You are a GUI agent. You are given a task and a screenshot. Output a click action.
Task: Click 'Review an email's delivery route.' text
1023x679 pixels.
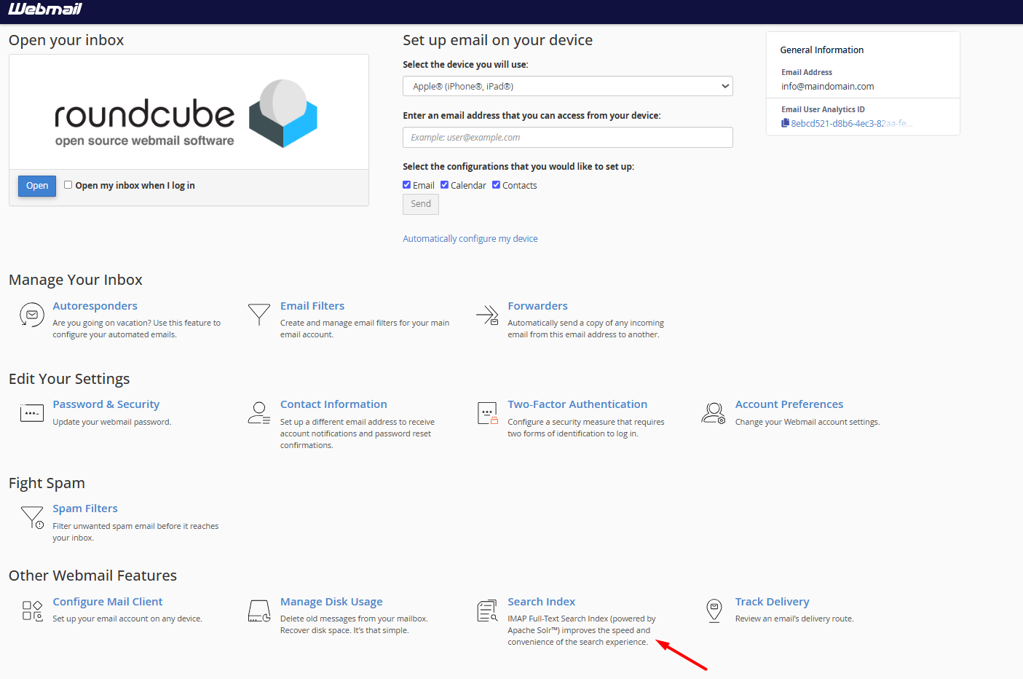[794, 619]
